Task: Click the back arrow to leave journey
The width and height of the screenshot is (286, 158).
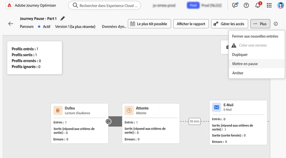Action: [x=11, y=24]
